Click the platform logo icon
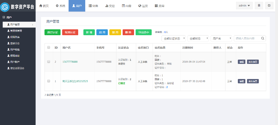Image resolution: width=278 pixels, height=125 pixels. 6,6
